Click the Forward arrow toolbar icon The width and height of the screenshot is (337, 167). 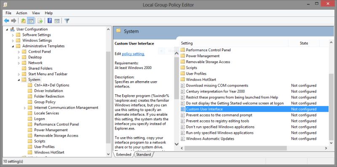[x=13, y=21]
